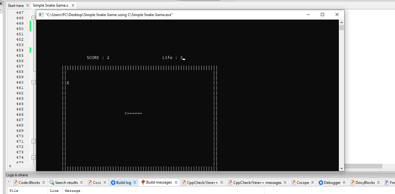The height and width of the screenshot is (194, 395).
Task: Click the CppCheck/Vera++ pencil icon
Action: click(184, 182)
